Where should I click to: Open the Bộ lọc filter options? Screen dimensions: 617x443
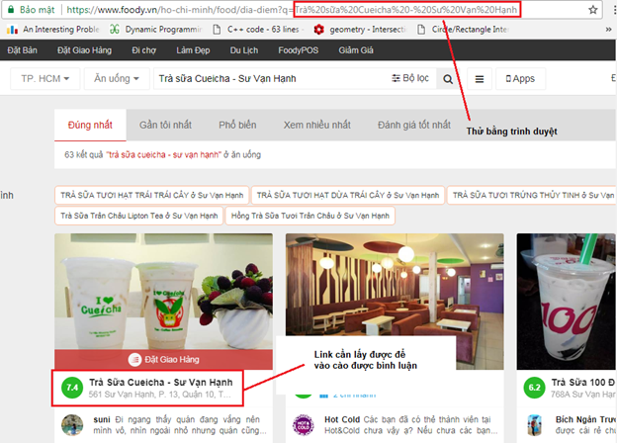click(410, 78)
